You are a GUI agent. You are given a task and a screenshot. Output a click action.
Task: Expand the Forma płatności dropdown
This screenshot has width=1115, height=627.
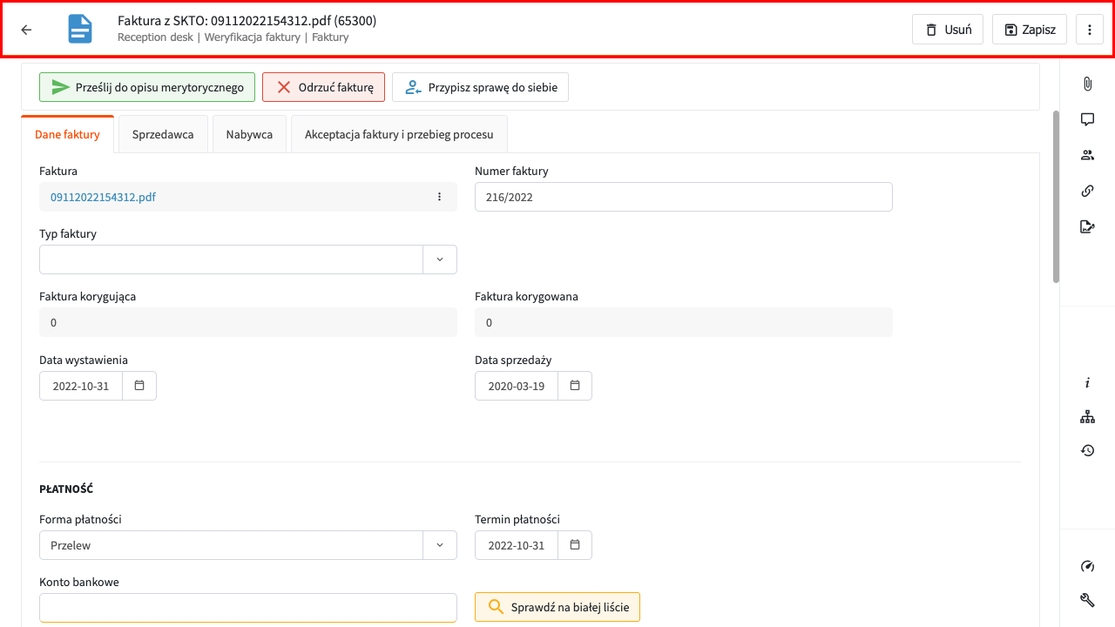tap(439, 545)
